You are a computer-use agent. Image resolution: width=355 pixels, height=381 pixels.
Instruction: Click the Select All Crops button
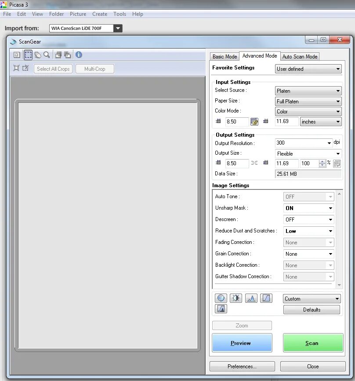[x=53, y=69]
